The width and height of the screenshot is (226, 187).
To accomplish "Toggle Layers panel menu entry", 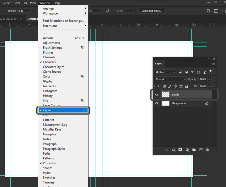I will (63, 110).
